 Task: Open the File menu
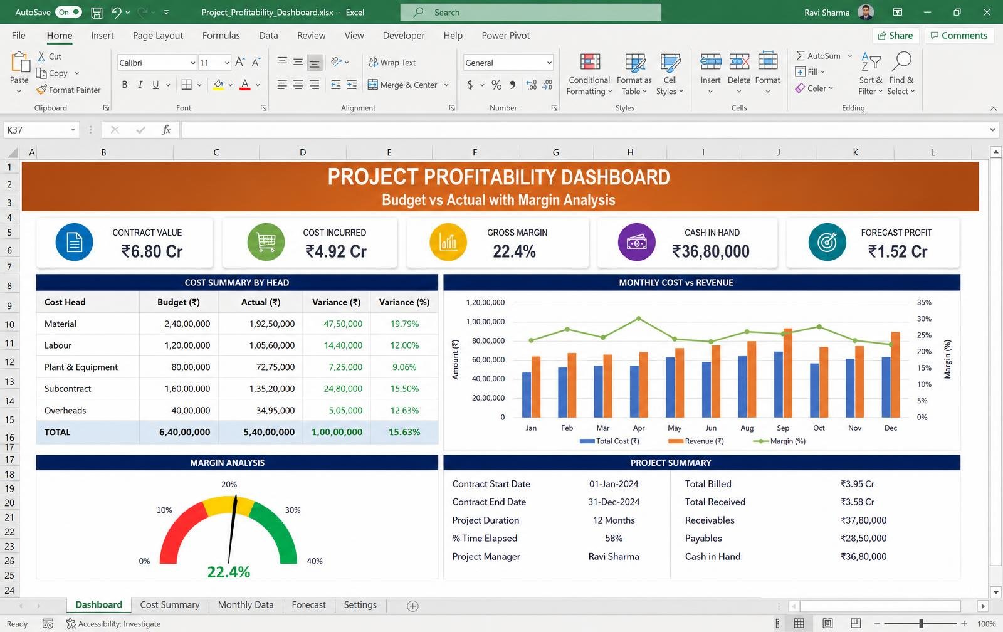click(x=18, y=36)
